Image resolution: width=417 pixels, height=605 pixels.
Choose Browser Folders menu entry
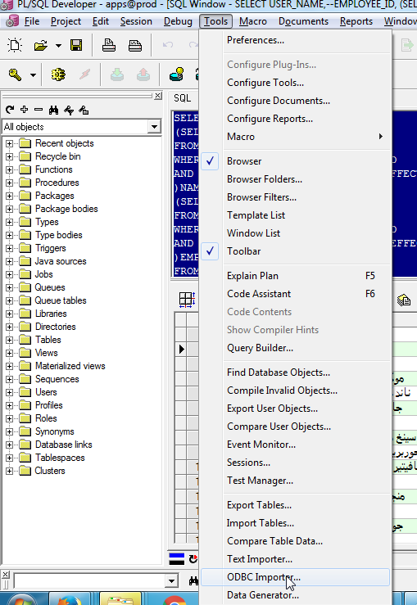(x=296, y=179)
